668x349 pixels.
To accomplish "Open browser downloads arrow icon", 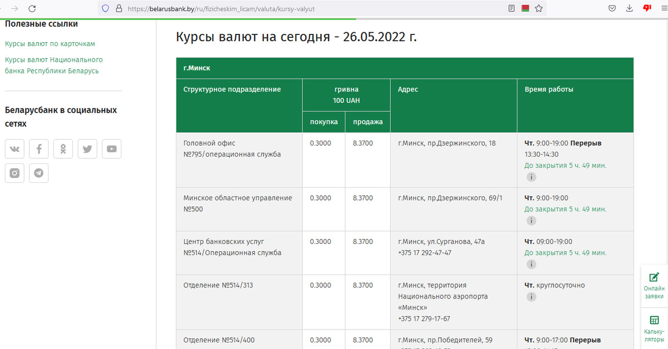I will [630, 8].
